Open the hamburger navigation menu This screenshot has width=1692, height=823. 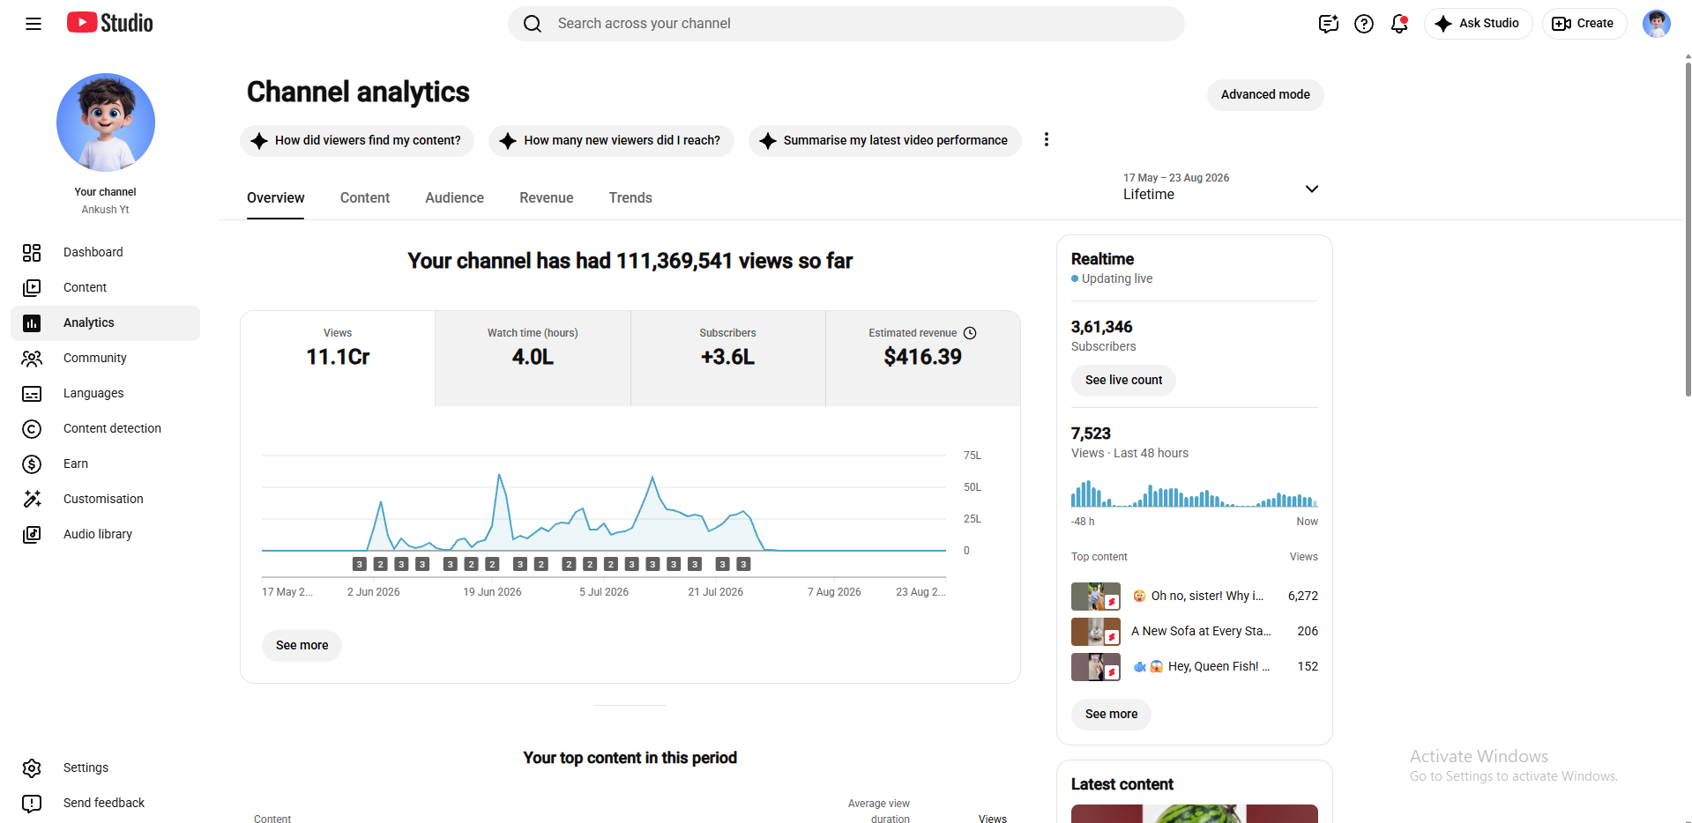(34, 24)
